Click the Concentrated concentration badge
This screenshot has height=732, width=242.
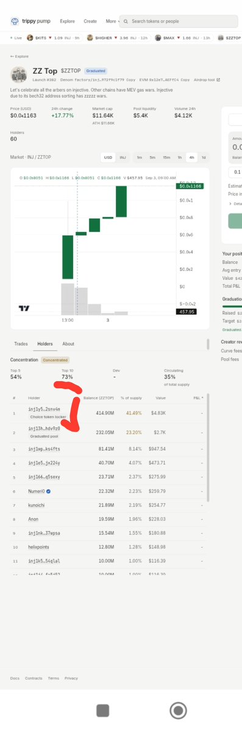55,360
